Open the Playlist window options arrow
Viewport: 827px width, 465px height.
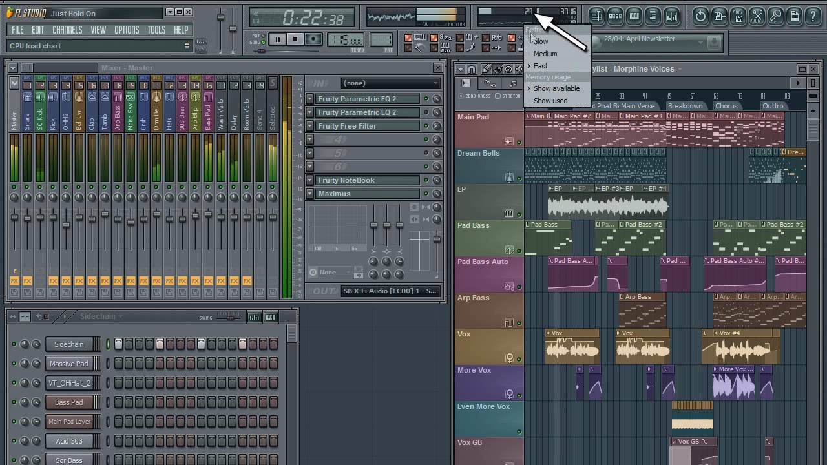[461, 69]
